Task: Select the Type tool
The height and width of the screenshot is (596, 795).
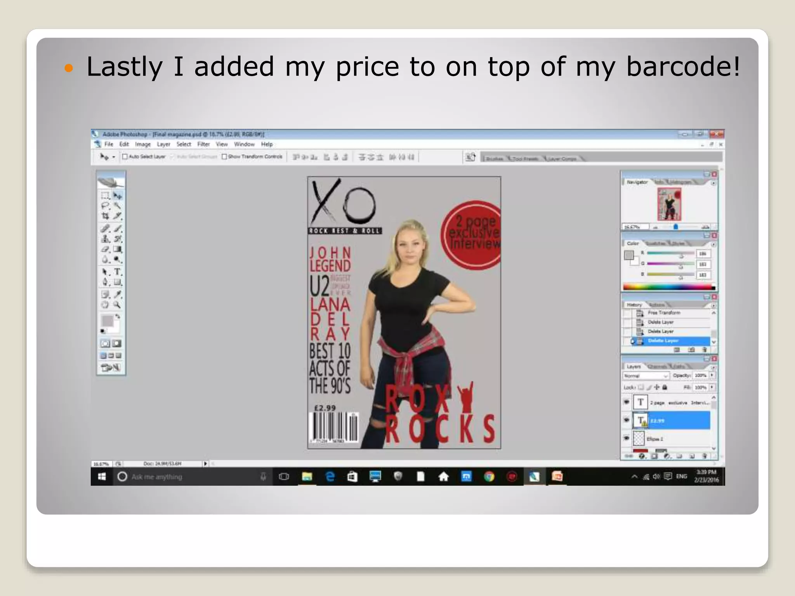Action: (x=118, y=271)
